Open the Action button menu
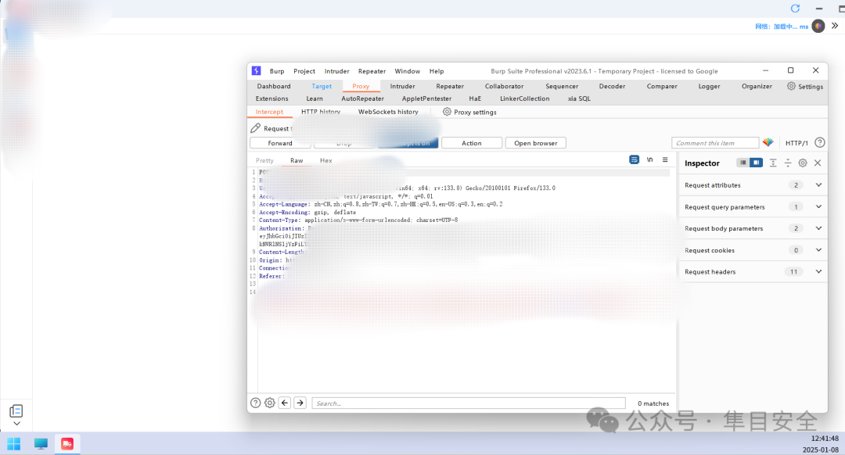This screenshot has height=455, width=845. [472, 143]
